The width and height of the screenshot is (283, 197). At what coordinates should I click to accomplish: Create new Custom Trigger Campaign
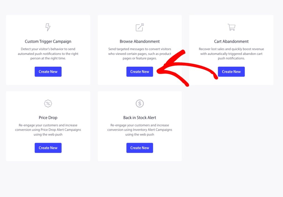[x=48, y=72]
